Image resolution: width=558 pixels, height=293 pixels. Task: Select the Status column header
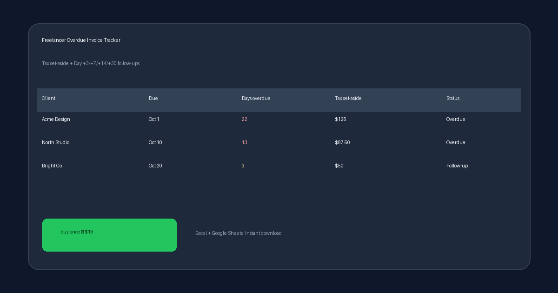[453, 99]
